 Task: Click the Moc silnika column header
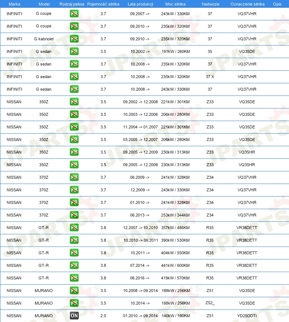point(176,4)
